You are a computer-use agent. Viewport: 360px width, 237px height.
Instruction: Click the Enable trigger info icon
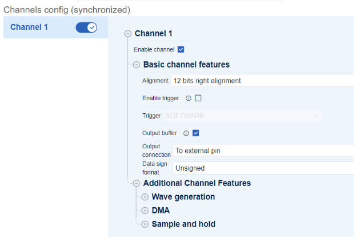pyautogui.click(x=189, y=98)
